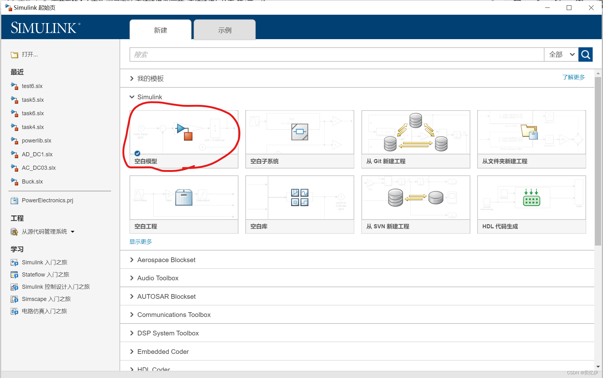Open the 电路仿真入门之旅 tutorial link
This screenshot has width=603, height=378.
coord(44,311)
